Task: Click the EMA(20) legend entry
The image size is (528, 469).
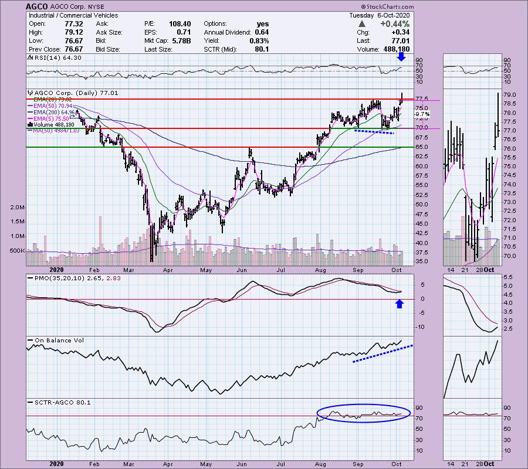Action: coord(53,100)
